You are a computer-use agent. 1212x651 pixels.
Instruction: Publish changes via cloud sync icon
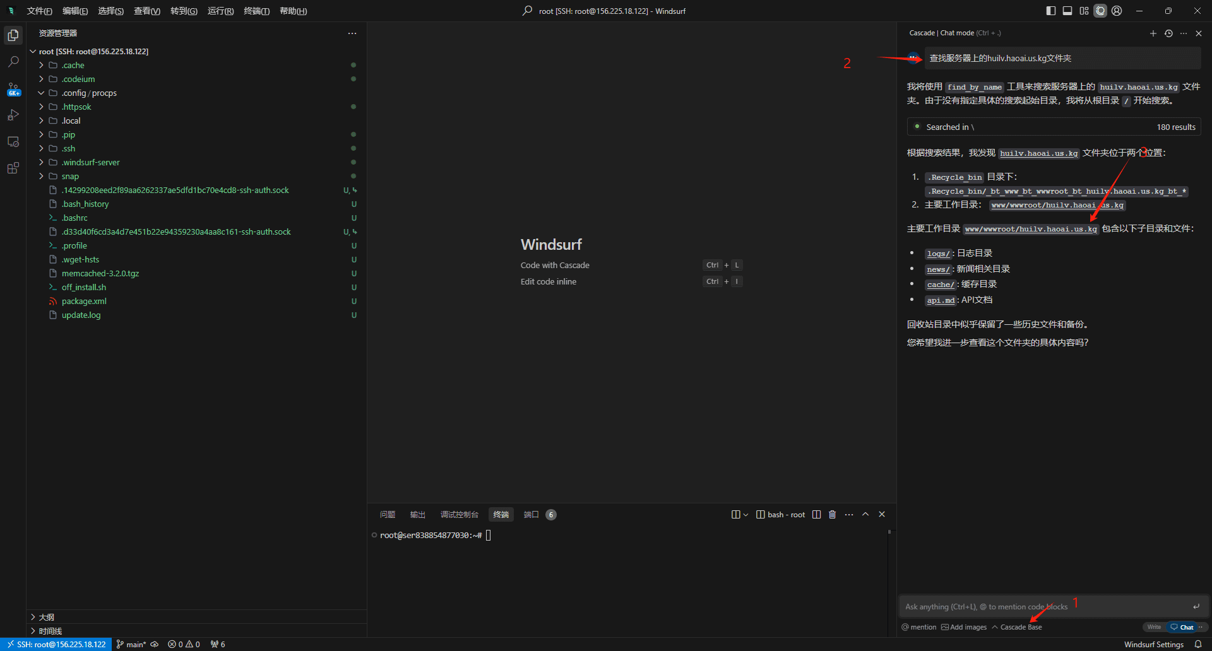click(155, 644)
